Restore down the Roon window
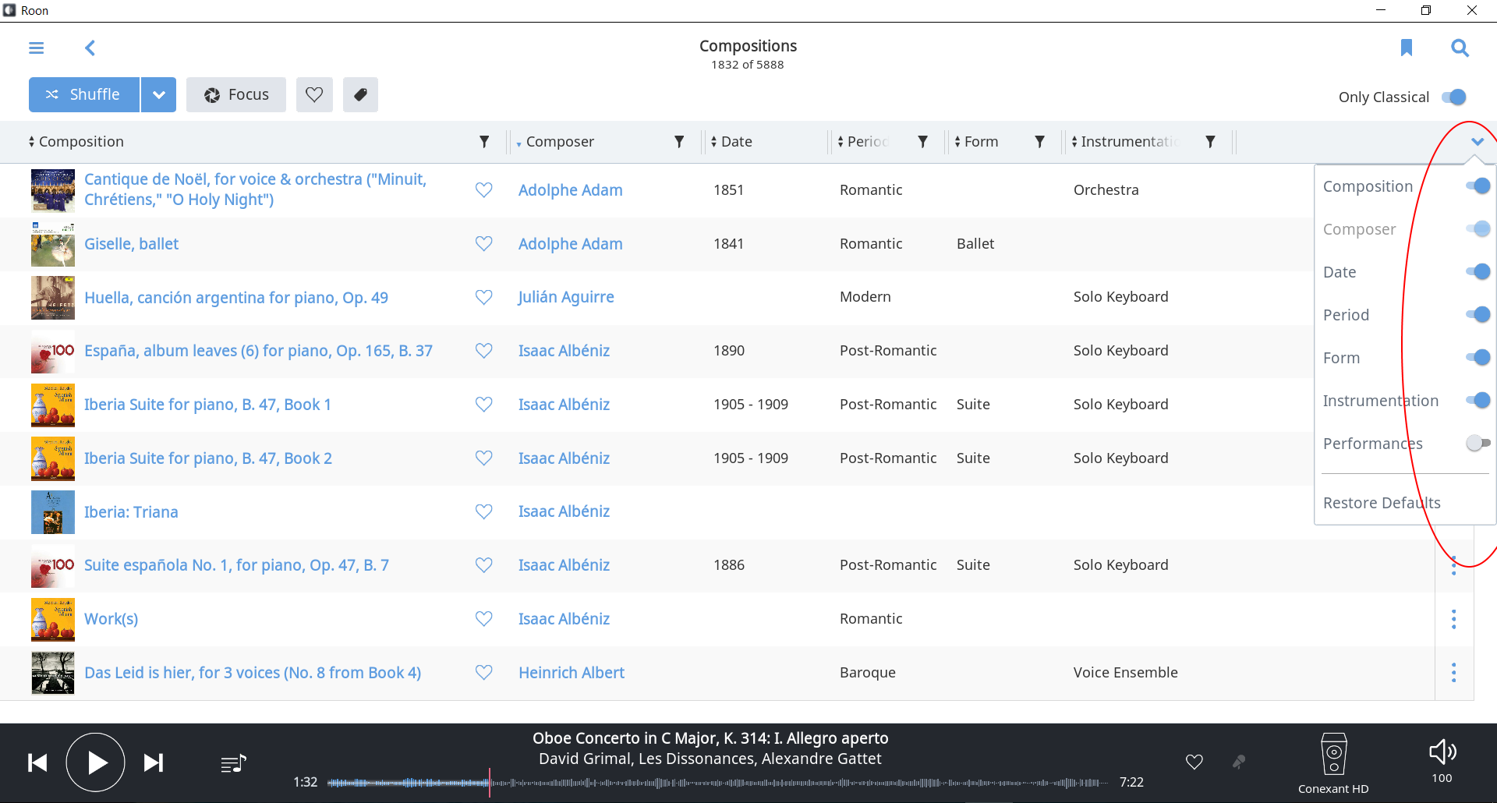 pos(1426,10)
